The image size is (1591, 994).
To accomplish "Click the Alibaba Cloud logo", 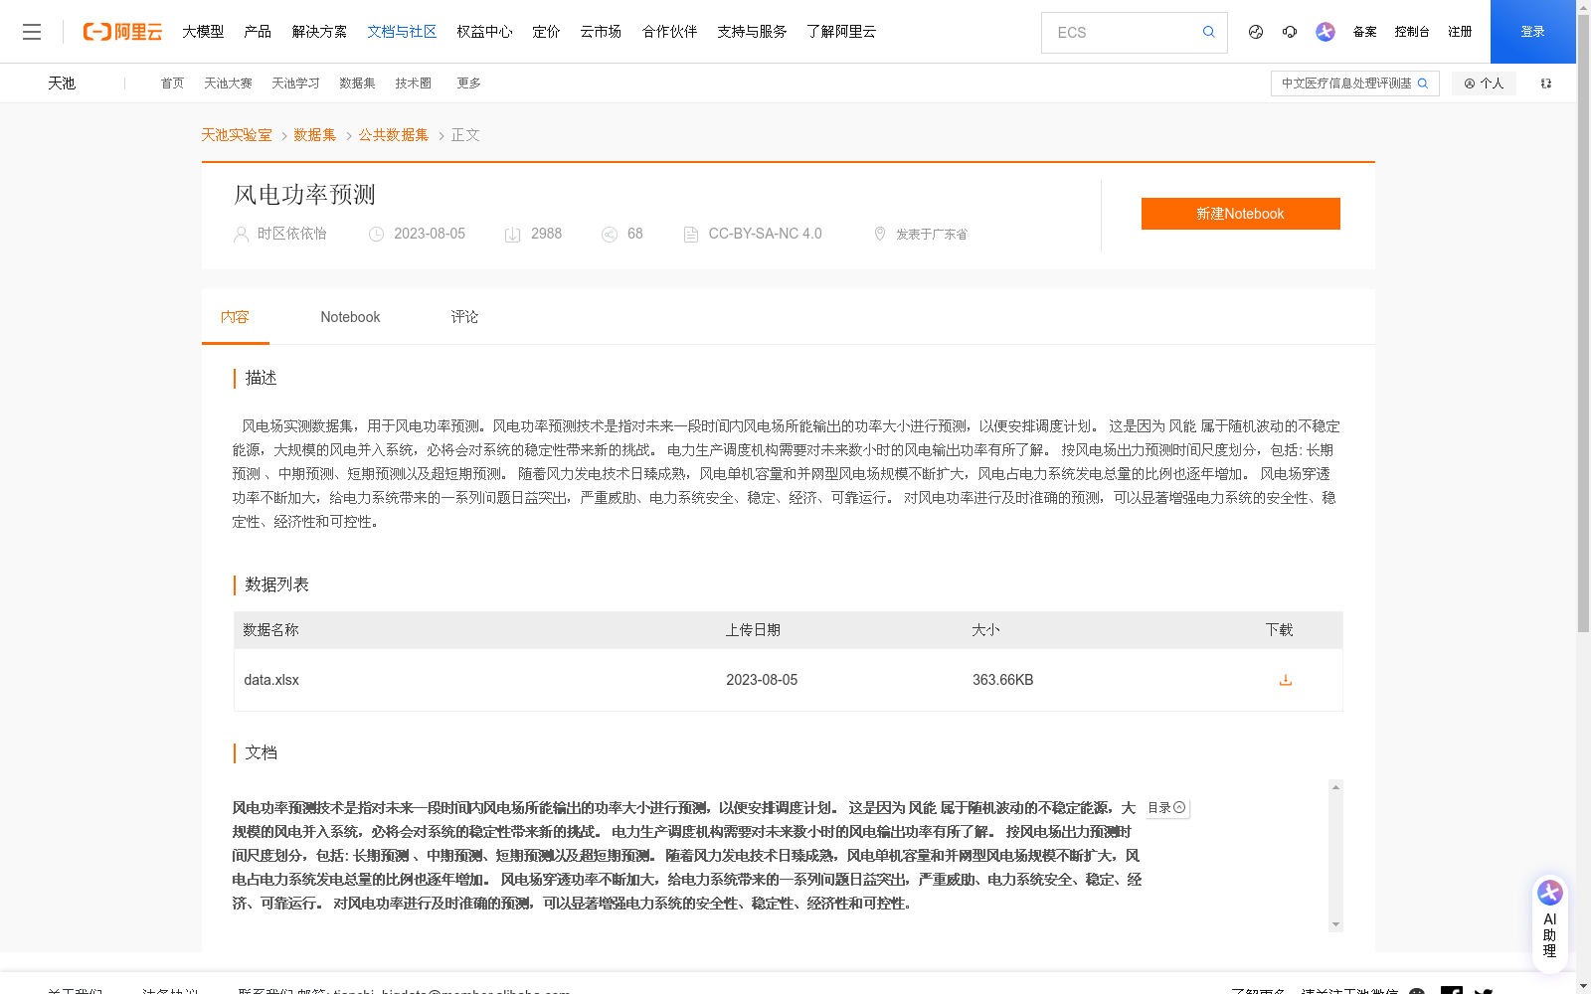I will click(122, 32).
